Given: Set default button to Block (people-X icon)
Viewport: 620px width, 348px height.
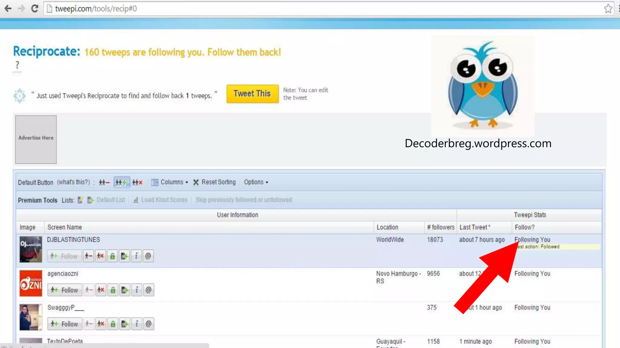Looking at the screenshot, I should tap(137, 182).
